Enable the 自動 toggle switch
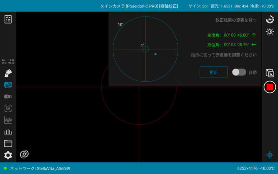This screenshot has width=278, height=174. pyautogui.click(x=239, y=72)
